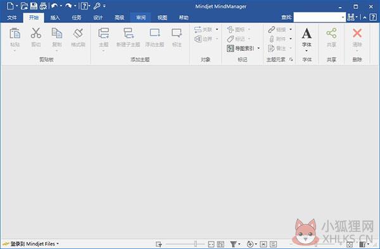Expand the Map Index (导图索引) dropdown arrow
Viewport: 380px width, 249px height.
coord(258,48)
